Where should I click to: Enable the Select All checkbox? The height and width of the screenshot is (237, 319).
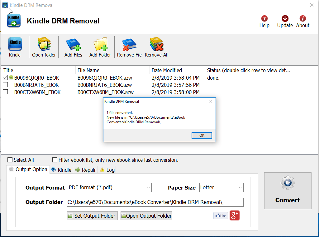[10, 160]
